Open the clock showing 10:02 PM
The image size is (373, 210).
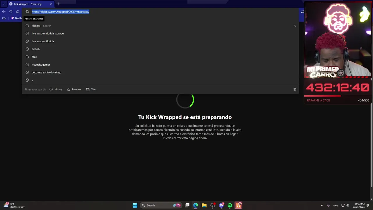pyautogui.click(x=360, y=205)
